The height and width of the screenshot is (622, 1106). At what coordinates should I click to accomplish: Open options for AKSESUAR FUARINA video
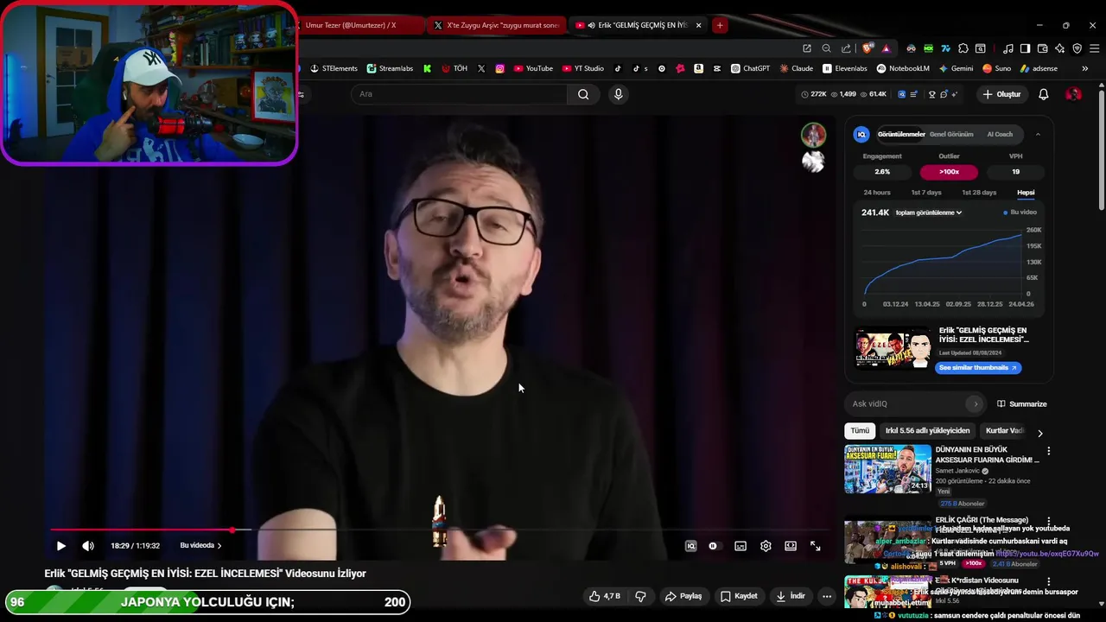tap(1049, 451)
